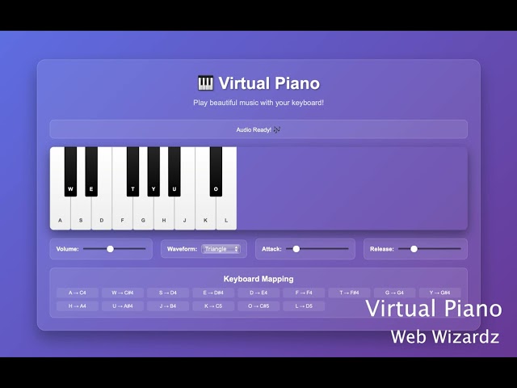517x388 pixels.
Task: Play the black piano key W
Action: 70,171
